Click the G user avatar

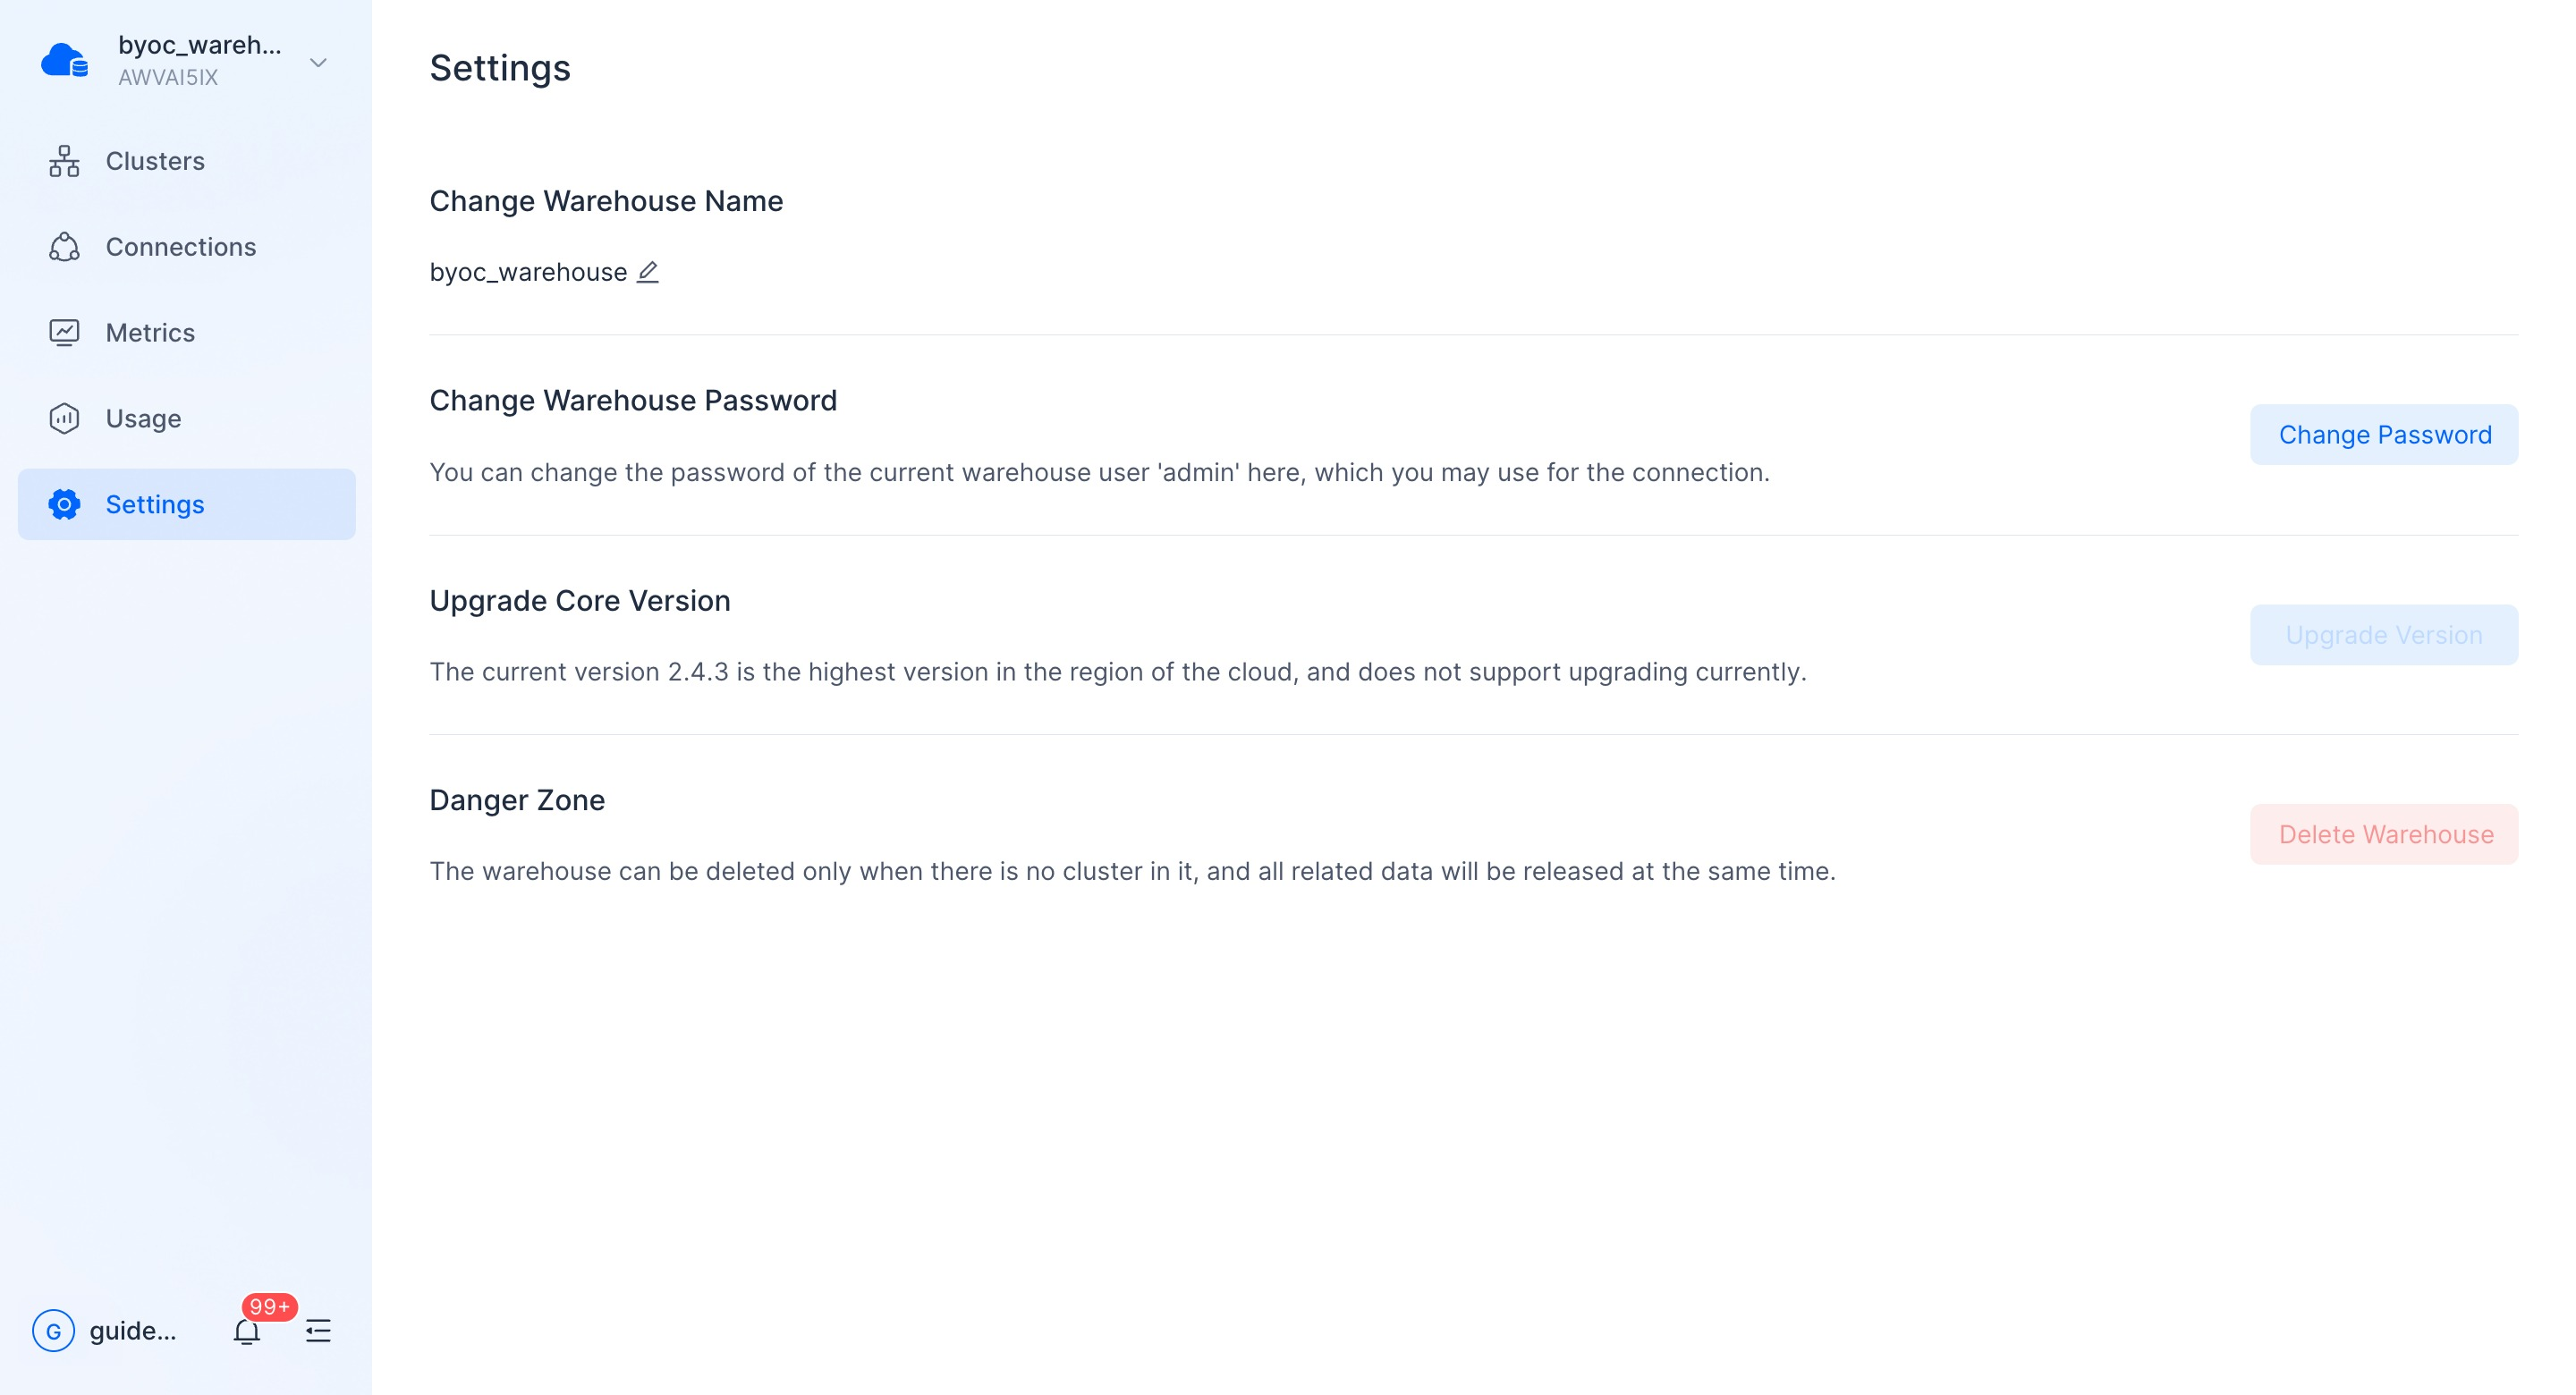click(54, 1331)
